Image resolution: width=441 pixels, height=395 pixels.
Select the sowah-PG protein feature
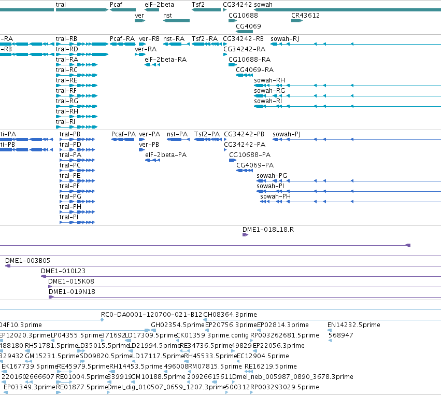click(x=349, y=181)
